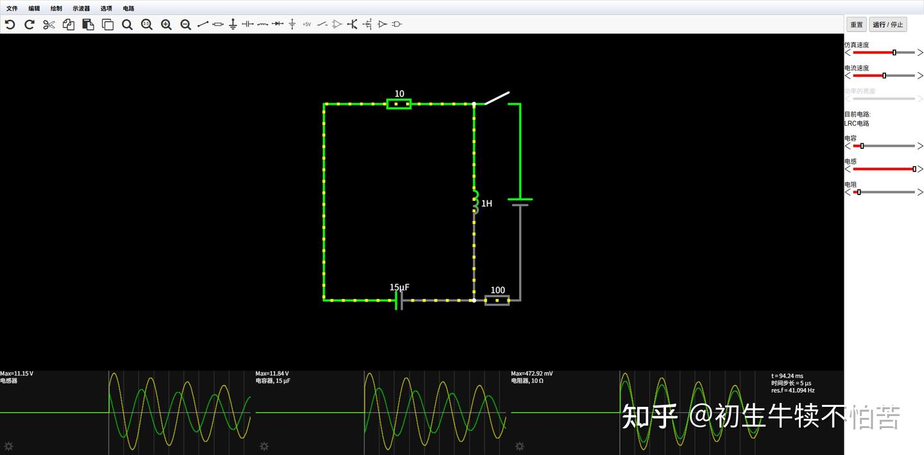
Task: Select the +5V voltage rail tool
Action: pos(307,24)
